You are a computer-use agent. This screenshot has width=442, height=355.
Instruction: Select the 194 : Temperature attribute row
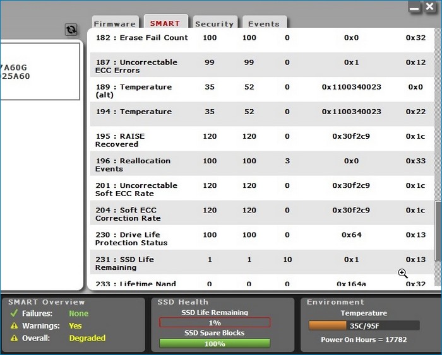coord(261,112)
